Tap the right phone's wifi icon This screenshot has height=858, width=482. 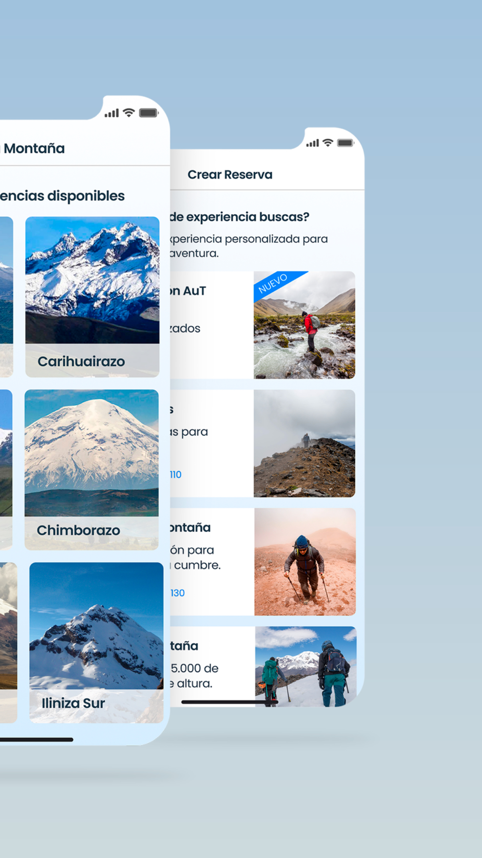point(328,142)
